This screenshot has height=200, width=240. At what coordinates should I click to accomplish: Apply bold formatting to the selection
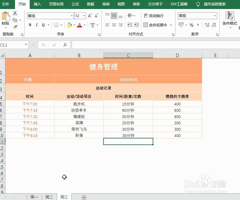coord(30,25)
